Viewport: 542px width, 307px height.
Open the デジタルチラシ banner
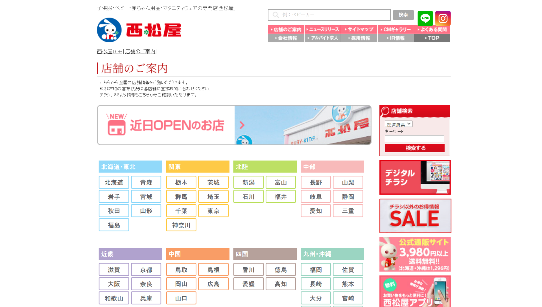[x=415, y=177]
